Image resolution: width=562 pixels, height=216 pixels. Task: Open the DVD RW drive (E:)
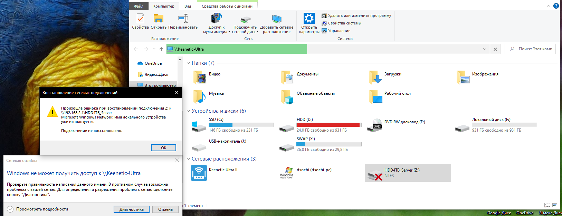[377, 124]
